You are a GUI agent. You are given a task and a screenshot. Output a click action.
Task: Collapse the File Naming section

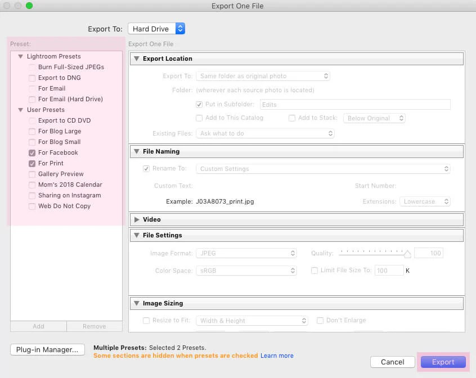pos(137,151)
